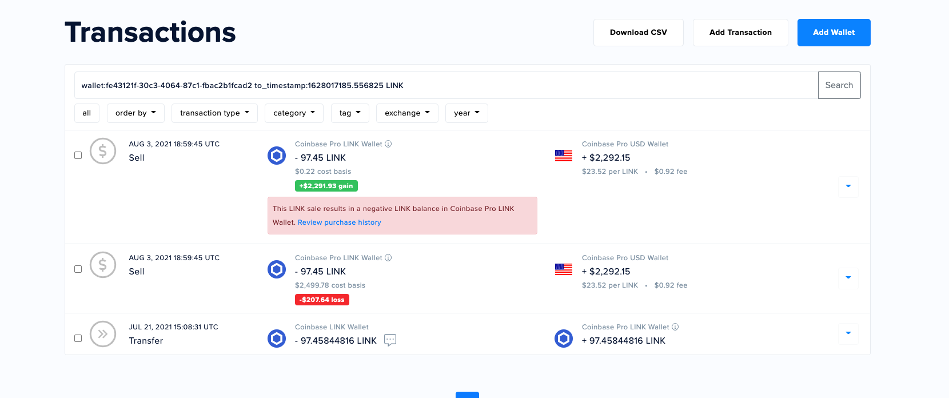
Task: Click the double-arrow Transfer icon
Action: [103, 334]
